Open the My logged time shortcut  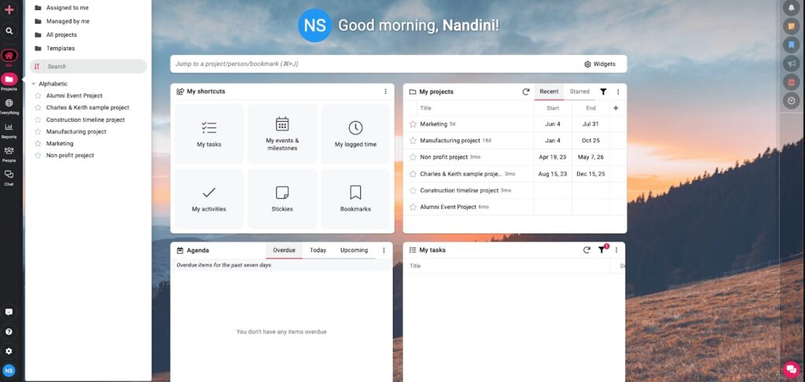point(355,134)
